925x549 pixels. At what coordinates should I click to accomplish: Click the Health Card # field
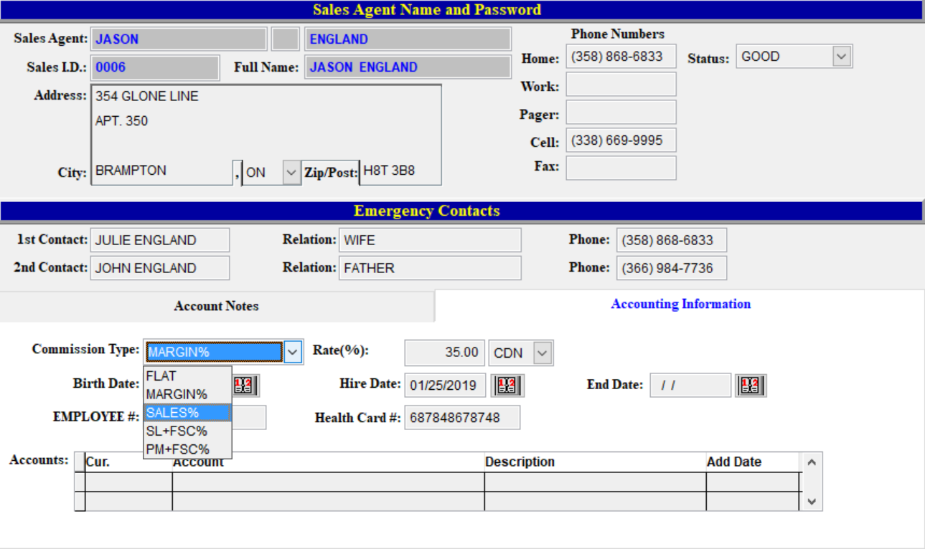point(462,418)
